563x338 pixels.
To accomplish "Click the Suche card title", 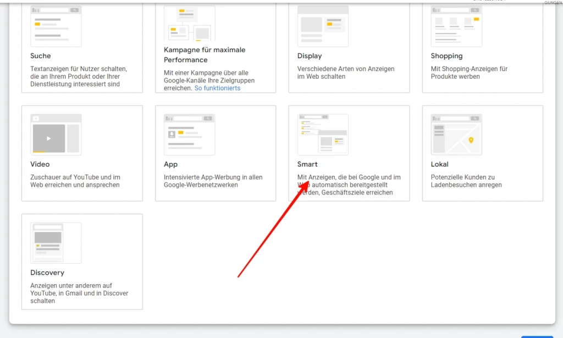I will click(x=41, y=56).
